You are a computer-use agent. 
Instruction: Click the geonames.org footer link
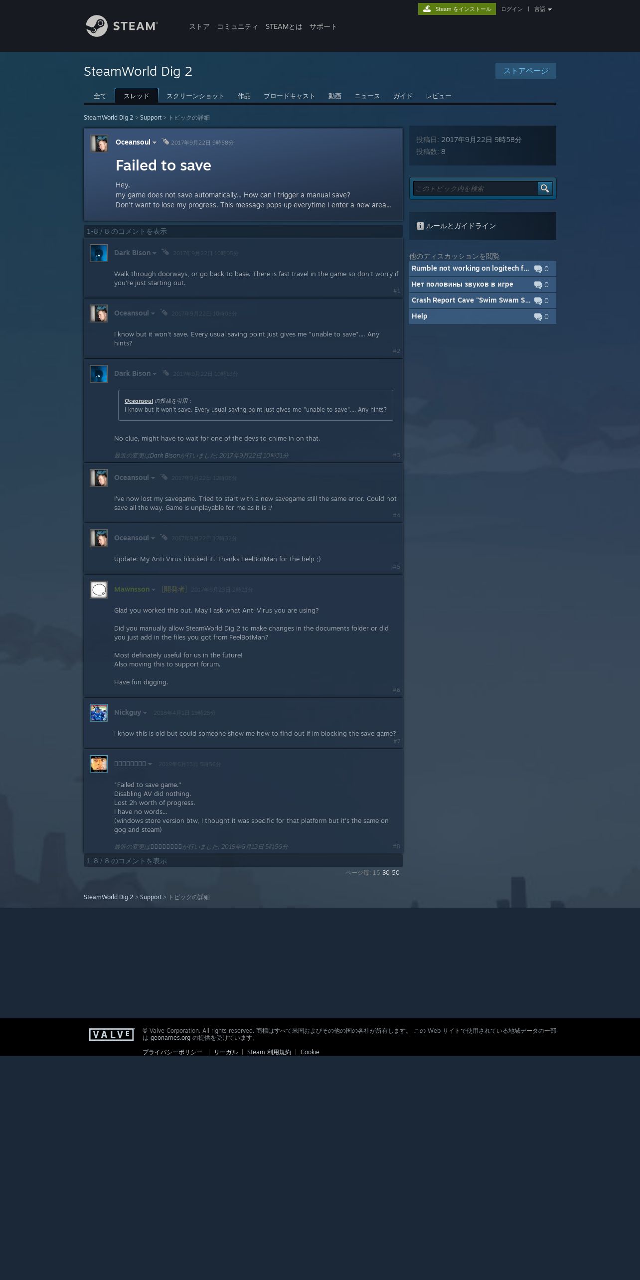coord(170,1038)
